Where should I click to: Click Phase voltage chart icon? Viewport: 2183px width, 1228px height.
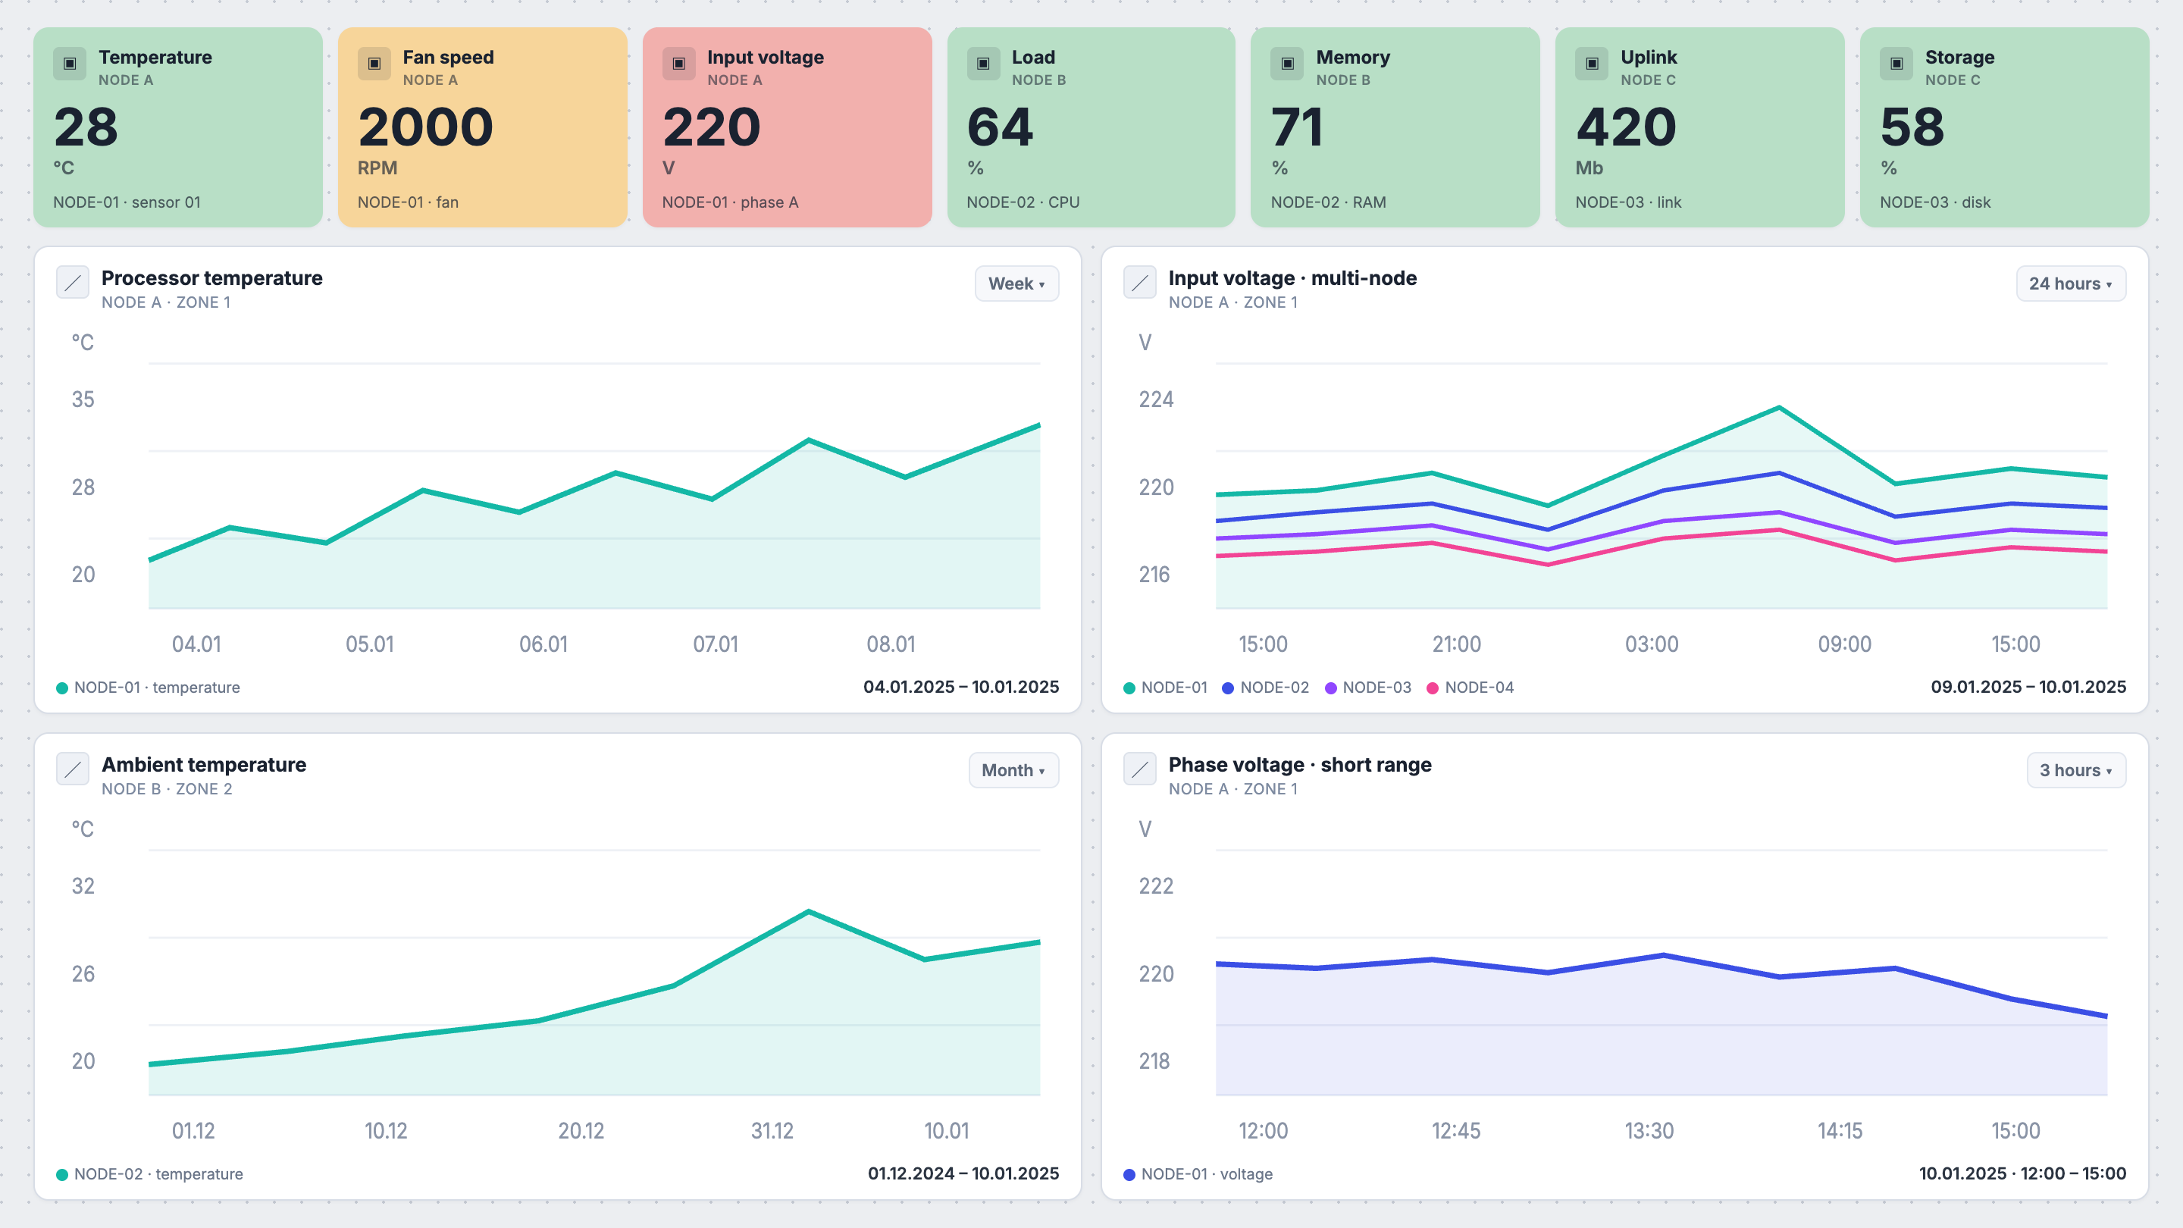[x=1140, y=769]
